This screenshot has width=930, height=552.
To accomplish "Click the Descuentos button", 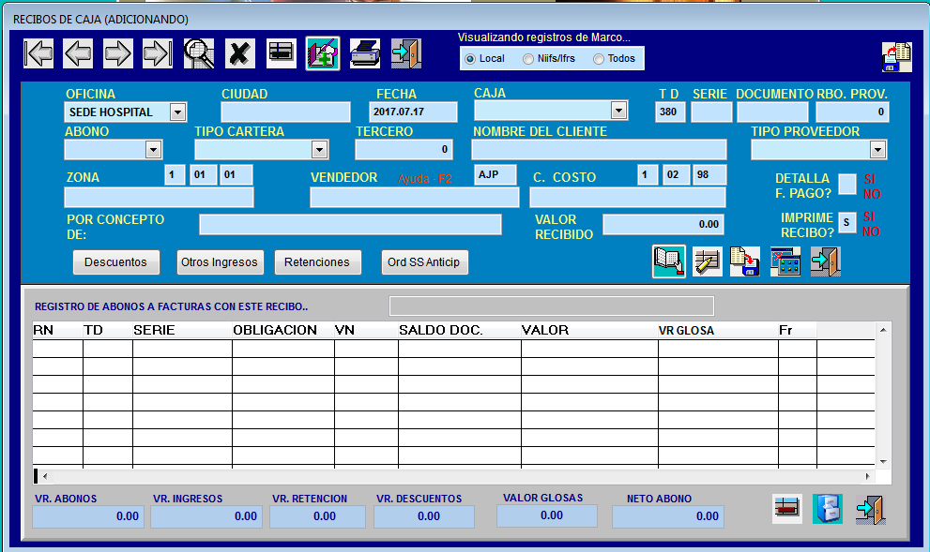I will pyautogui.click(x=115, y=262).
